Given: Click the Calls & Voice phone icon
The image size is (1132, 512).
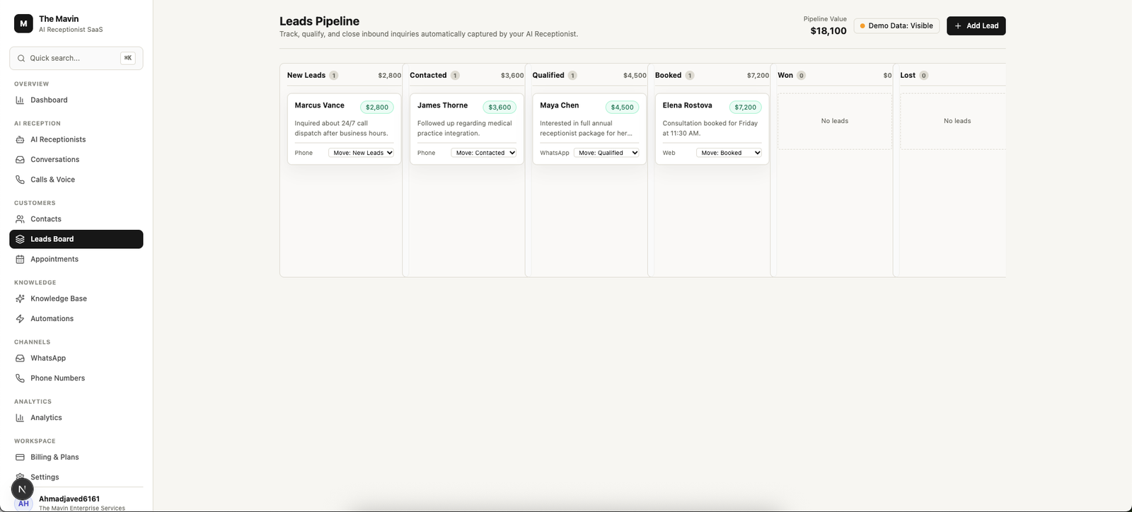Looking at the screenshot, I should 20,180.
